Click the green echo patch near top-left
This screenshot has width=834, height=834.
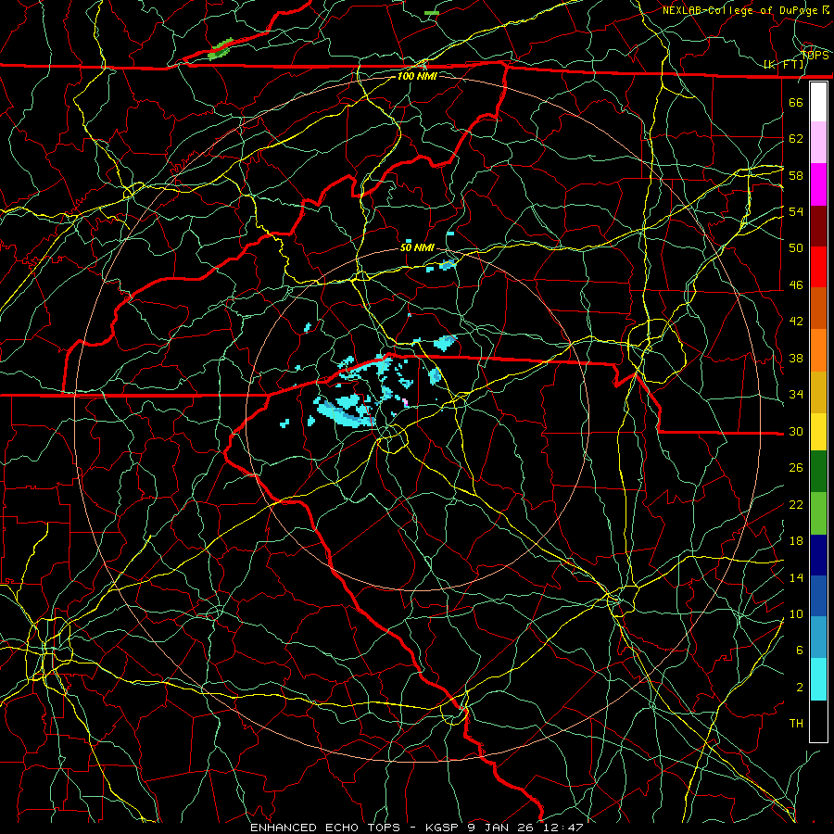(x=221, y=48)
